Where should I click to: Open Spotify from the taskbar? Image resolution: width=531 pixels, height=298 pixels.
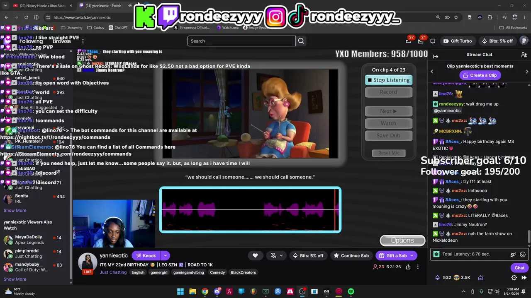tap(351, 291)
